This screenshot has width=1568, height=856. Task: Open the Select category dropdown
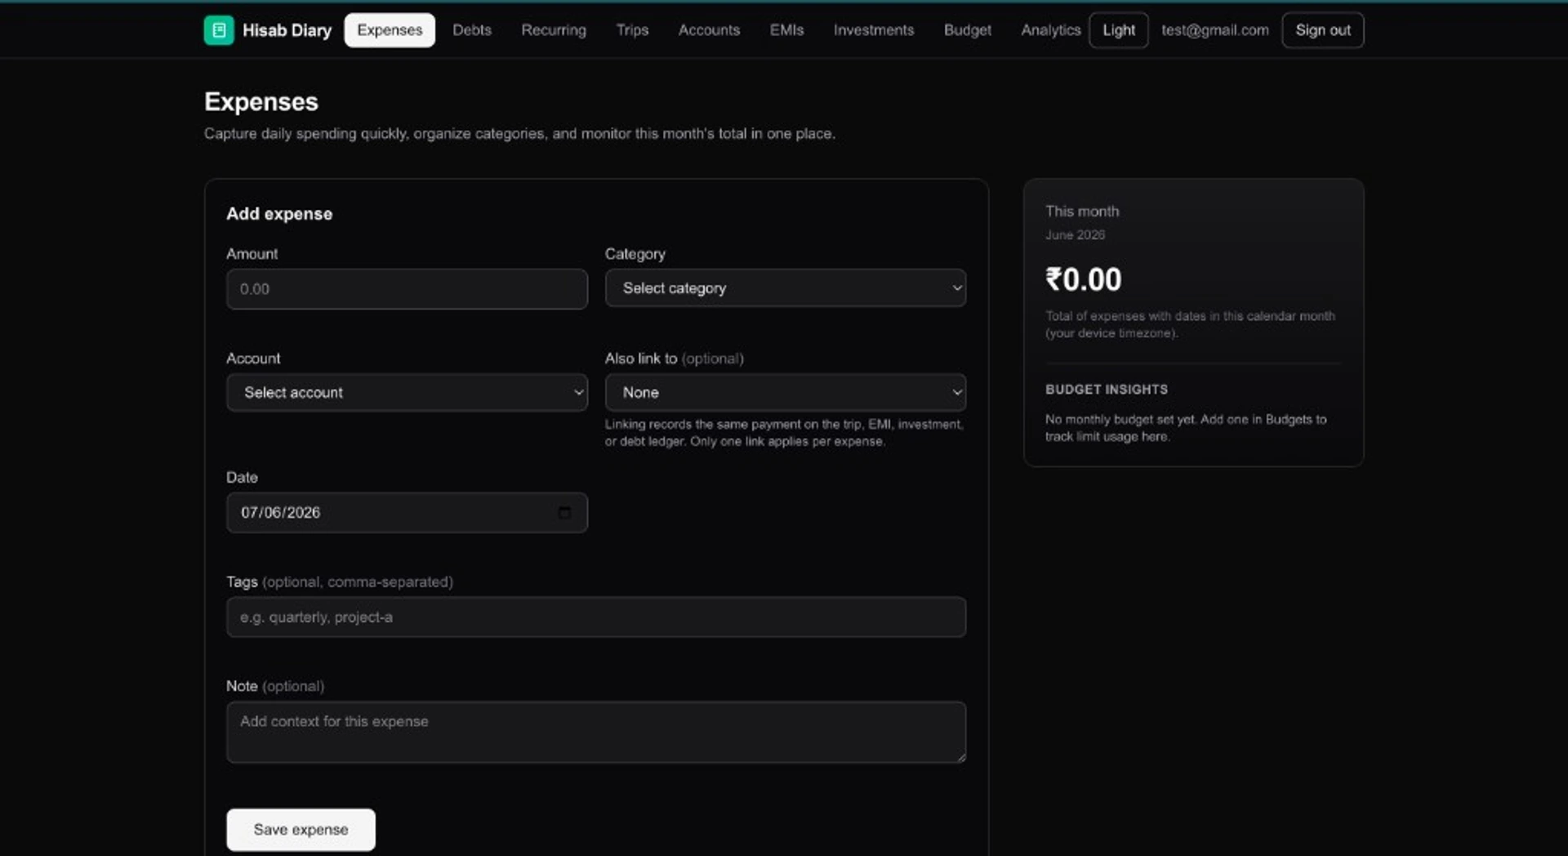point(786,288)
